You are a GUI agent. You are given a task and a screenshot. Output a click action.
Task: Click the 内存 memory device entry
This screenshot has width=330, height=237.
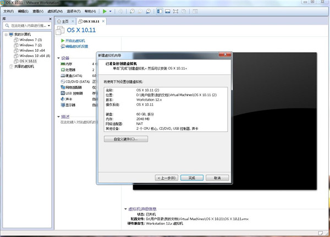[67, 64]
